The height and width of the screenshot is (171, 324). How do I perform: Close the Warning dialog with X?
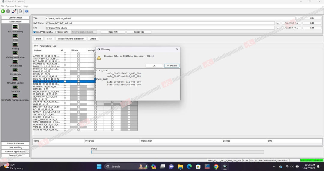click(x=177, y=49)
